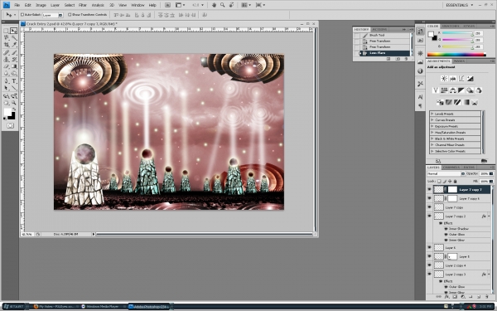Image resolution: width=497 pixels, height=311 pixels.
Task: Add a Color Balance adjustment
Action: click(452, 90)
